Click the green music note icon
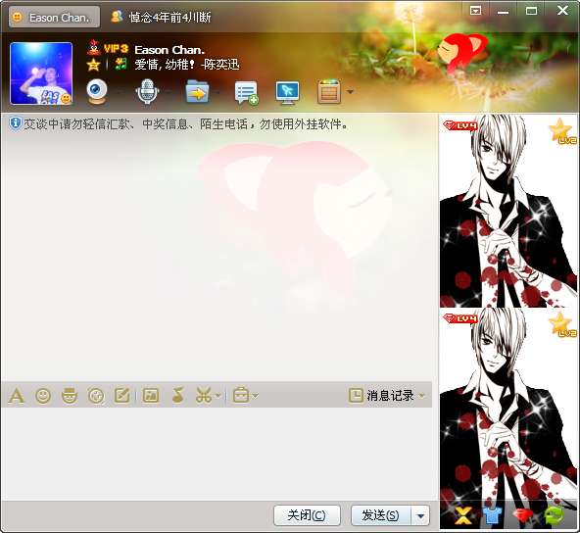580x533 pixels. click(121, 64)
